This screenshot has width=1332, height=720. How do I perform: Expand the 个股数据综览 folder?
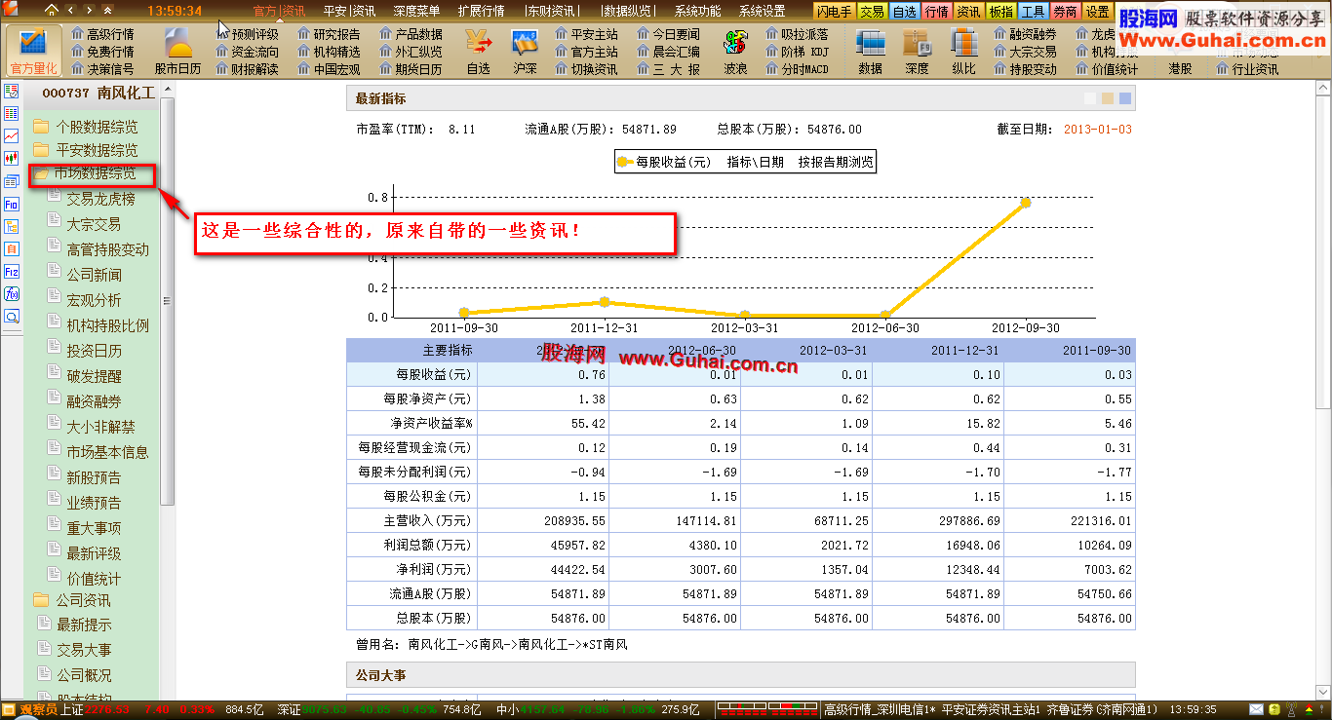(85, 127)
